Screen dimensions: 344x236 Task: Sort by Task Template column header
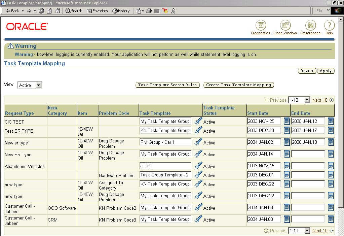[155, 113]
